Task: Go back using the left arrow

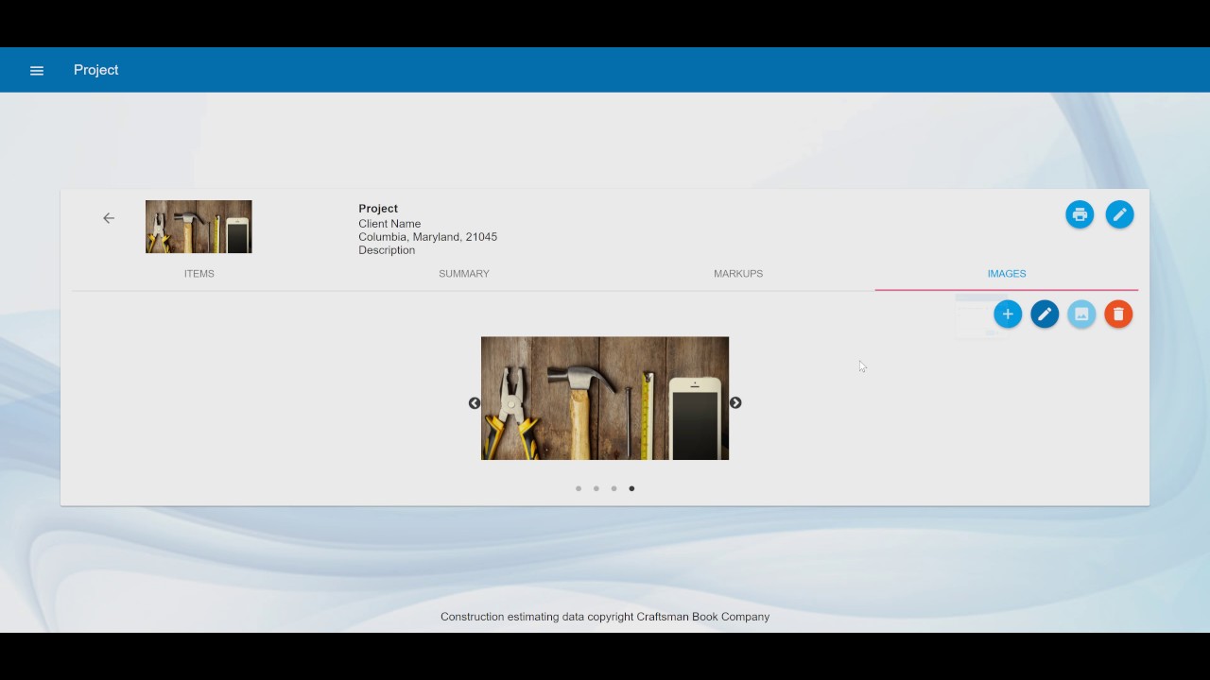Action: coord(109,218)
